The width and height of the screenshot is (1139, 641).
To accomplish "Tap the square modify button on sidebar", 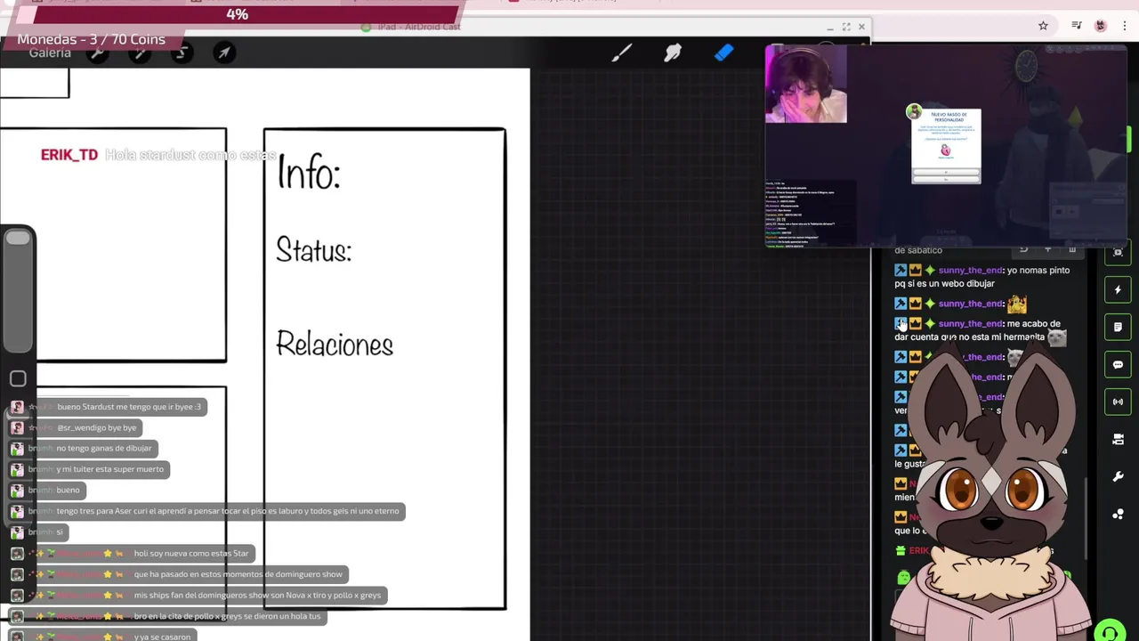I will pyautogui.click(x=18, y=379).
